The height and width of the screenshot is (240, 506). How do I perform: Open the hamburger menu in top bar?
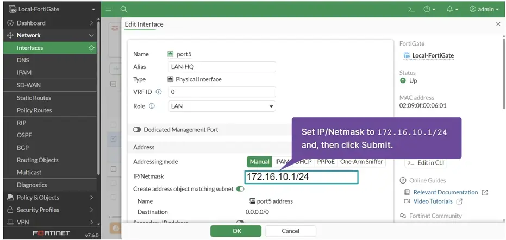pyautogui.click(x=109, y=9)
